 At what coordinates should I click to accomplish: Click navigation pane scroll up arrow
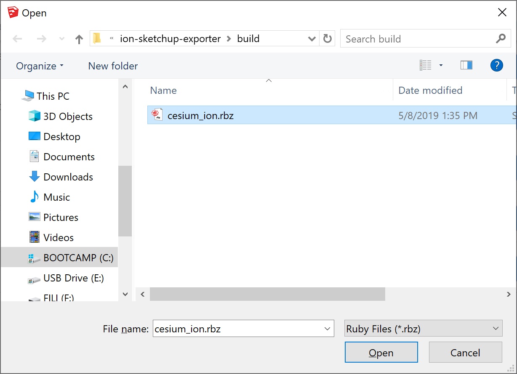pyautogui.click(x=125, y=87)
